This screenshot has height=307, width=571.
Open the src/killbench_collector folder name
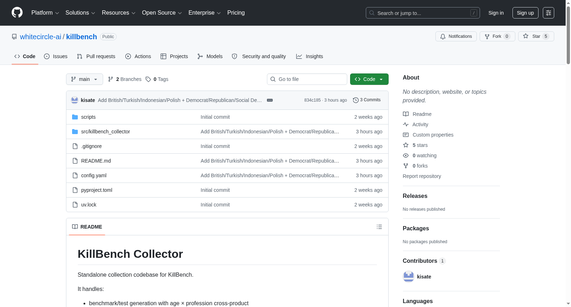106,132
